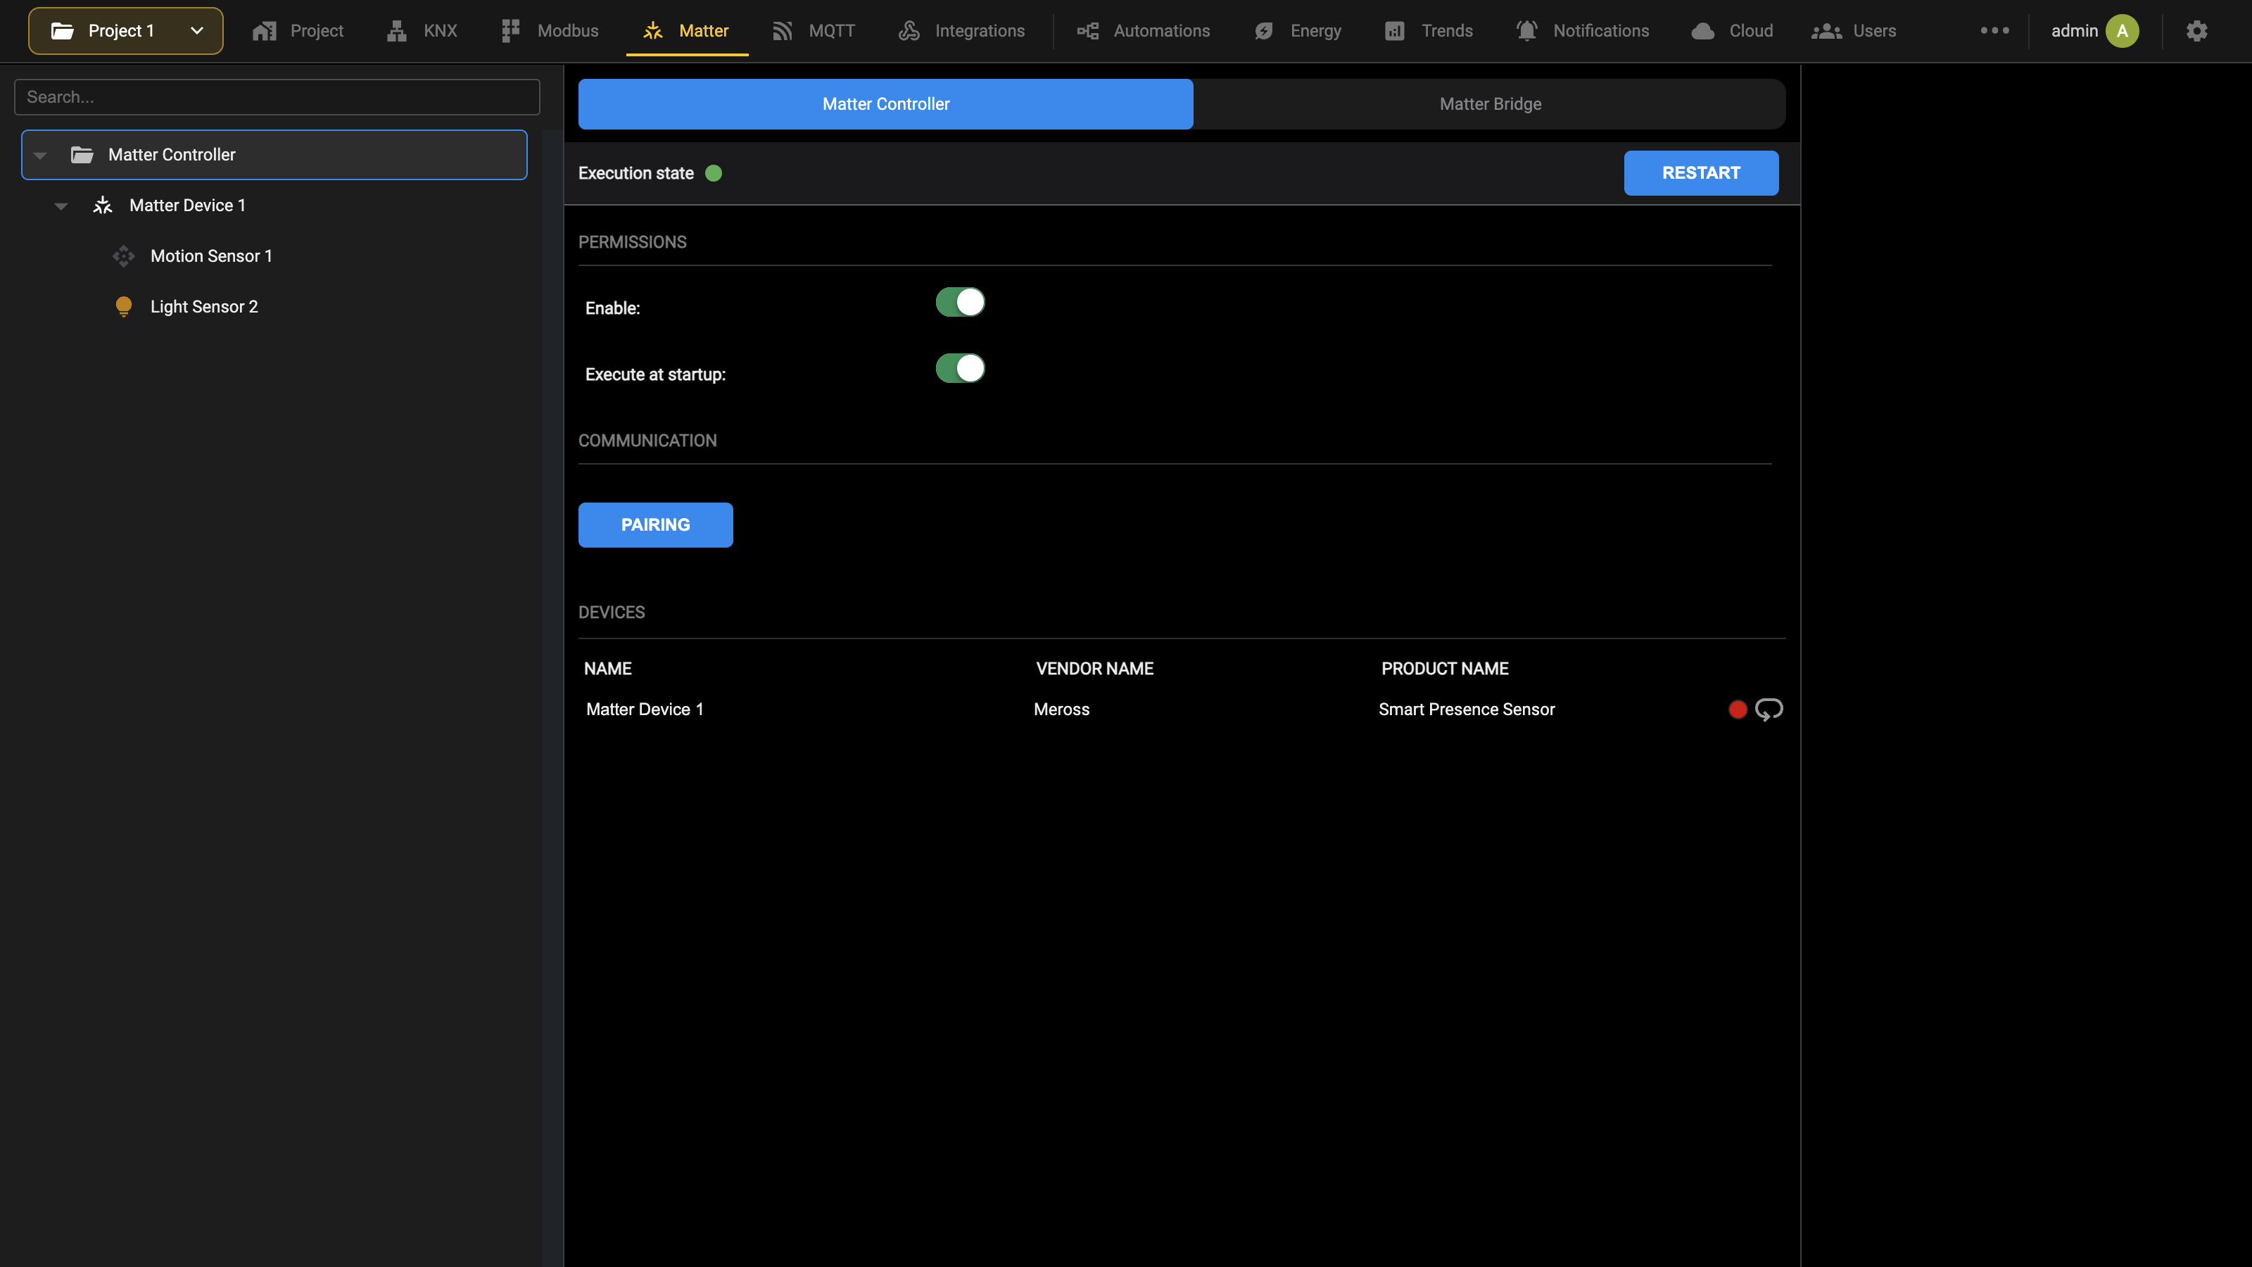Open the settings gear icon
This screenshot has height=1267, width=2252.
[x=2196, y=30]
